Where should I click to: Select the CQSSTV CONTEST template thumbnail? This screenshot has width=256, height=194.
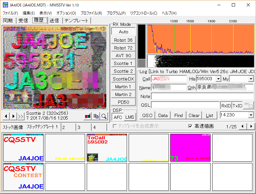click(24, 177)
